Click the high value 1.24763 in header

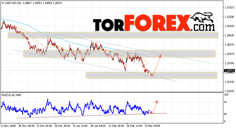click(x=37, y=3)
